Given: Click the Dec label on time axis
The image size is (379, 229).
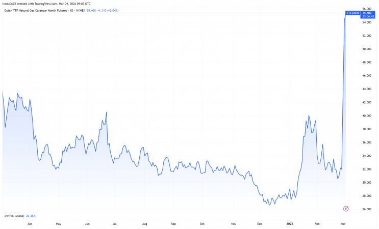Looking at the screenshot, I should [x=260, y=223].
